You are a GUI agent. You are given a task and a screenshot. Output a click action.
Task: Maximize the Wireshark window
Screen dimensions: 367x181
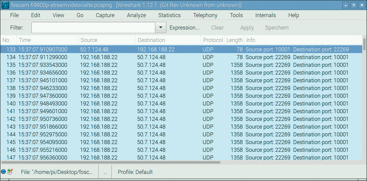353,5
